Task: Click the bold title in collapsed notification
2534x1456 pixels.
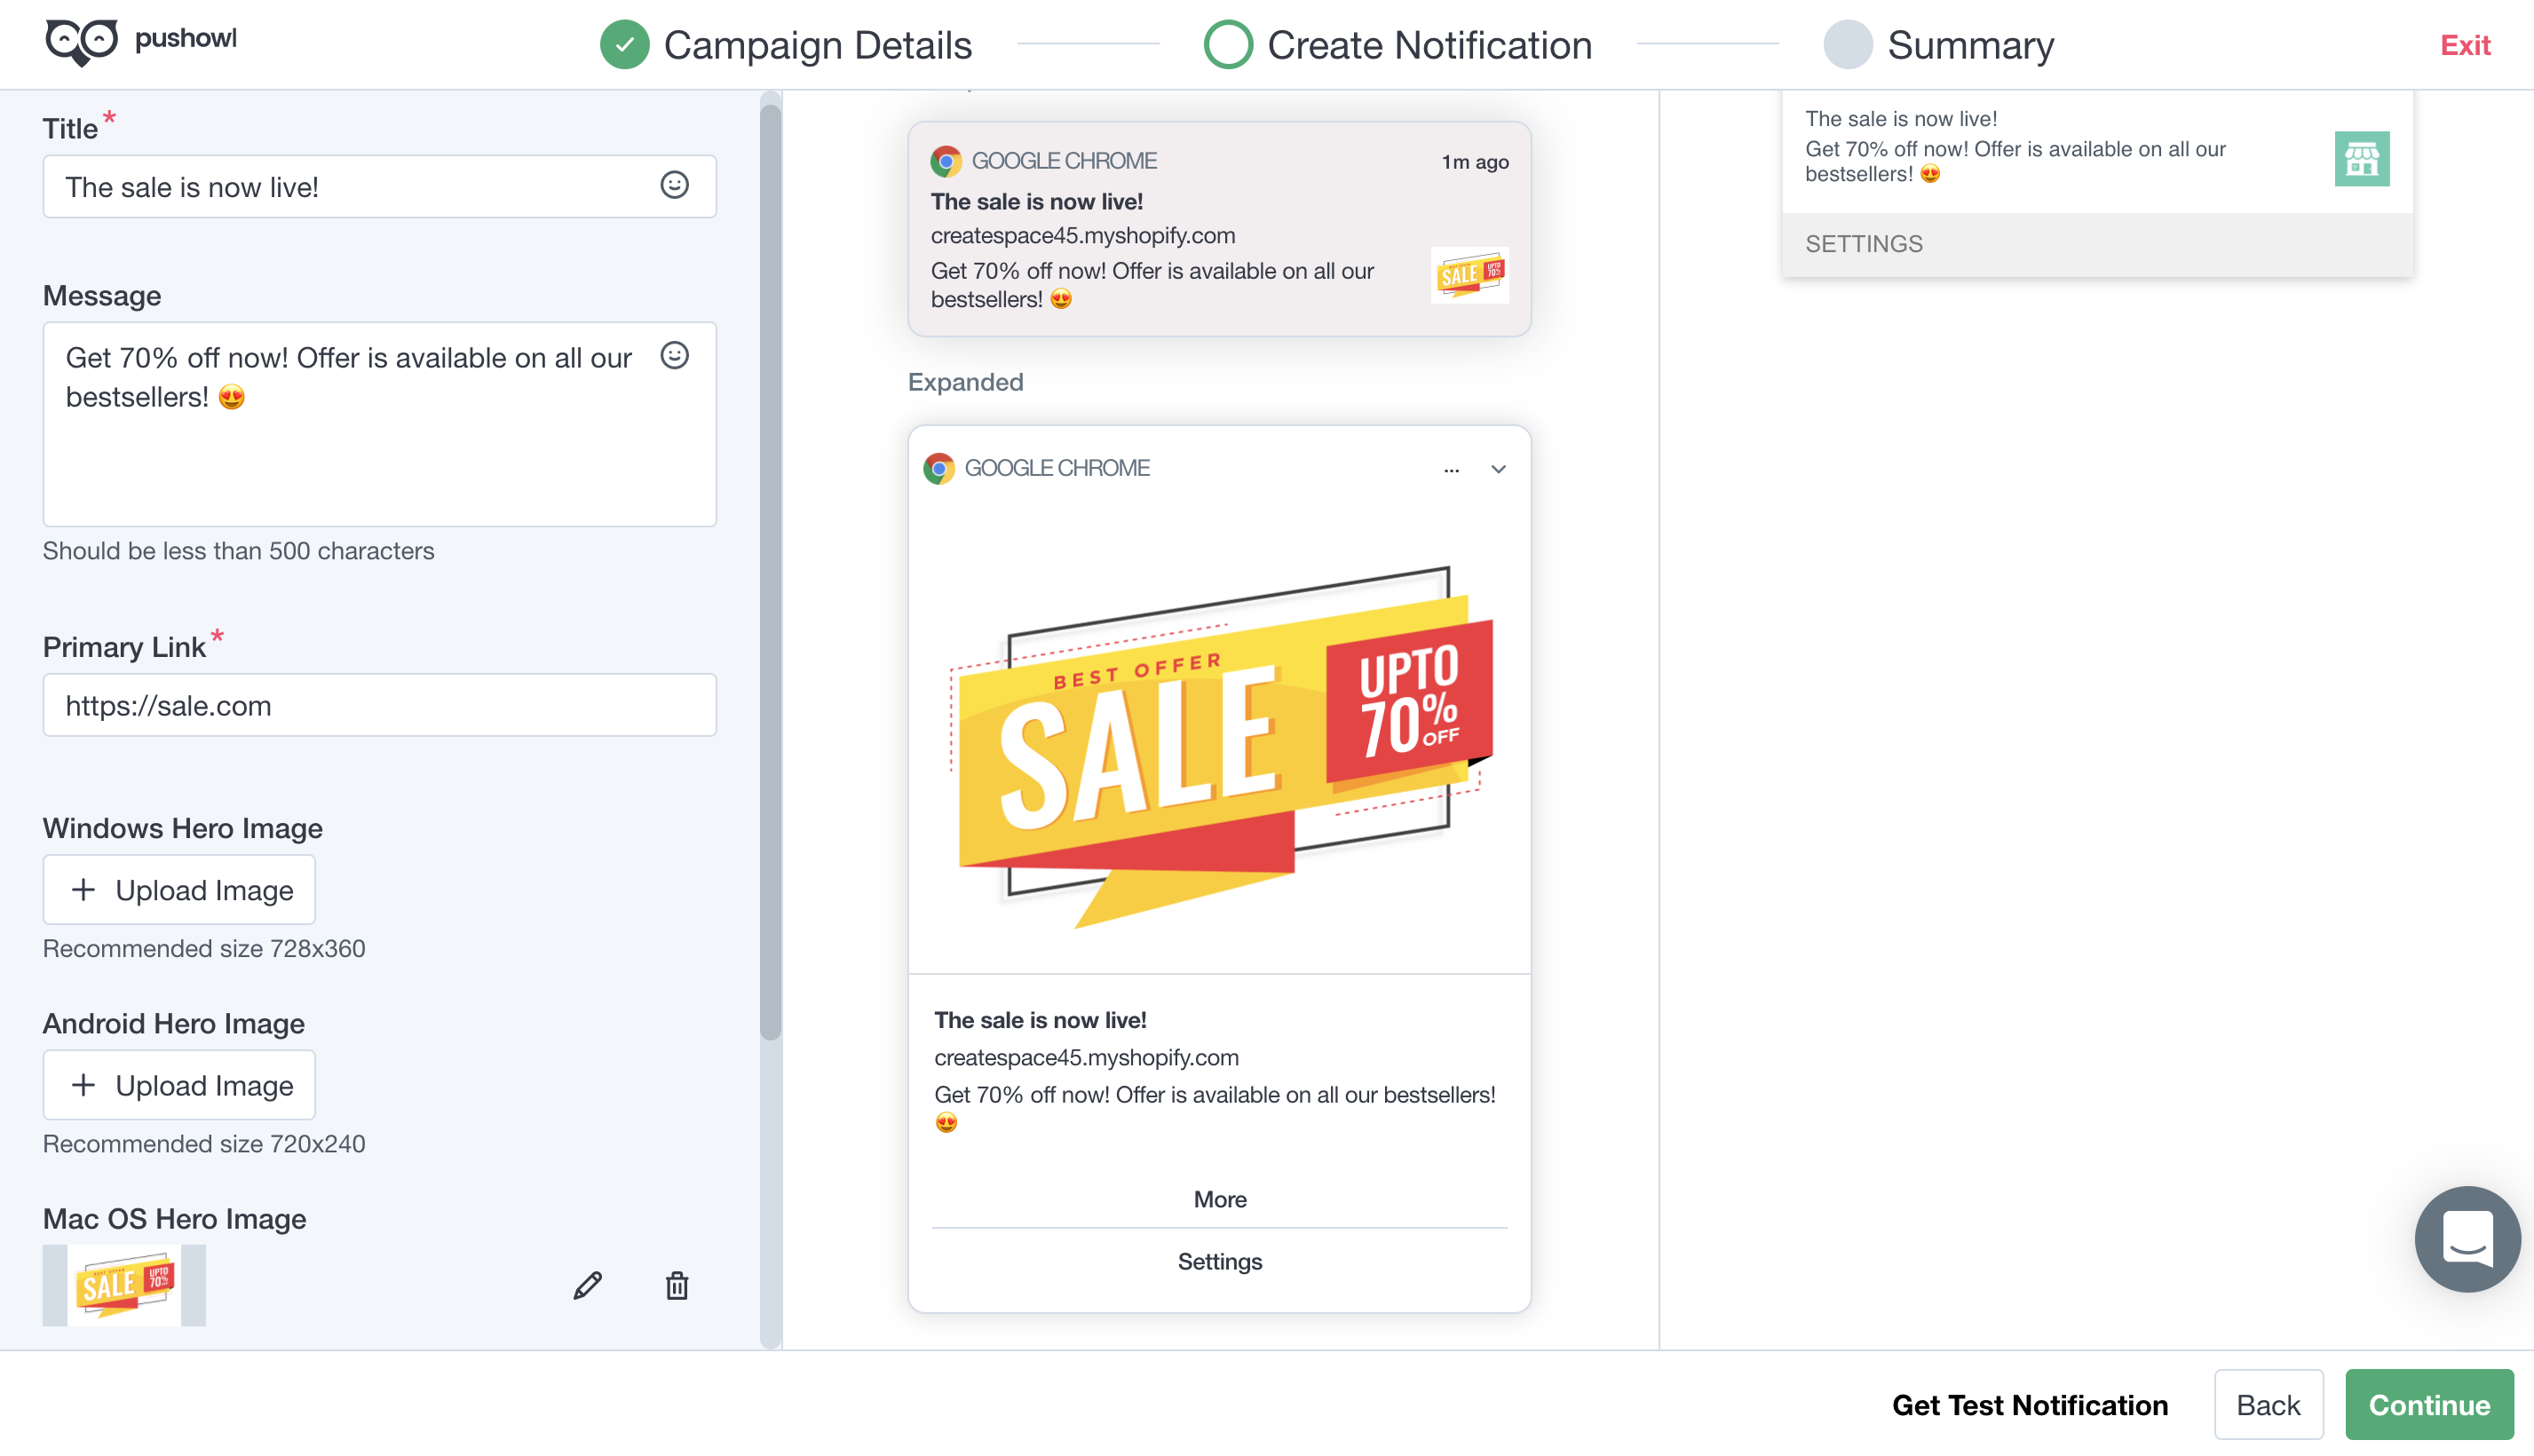Action: click(x=1036, y=202)
